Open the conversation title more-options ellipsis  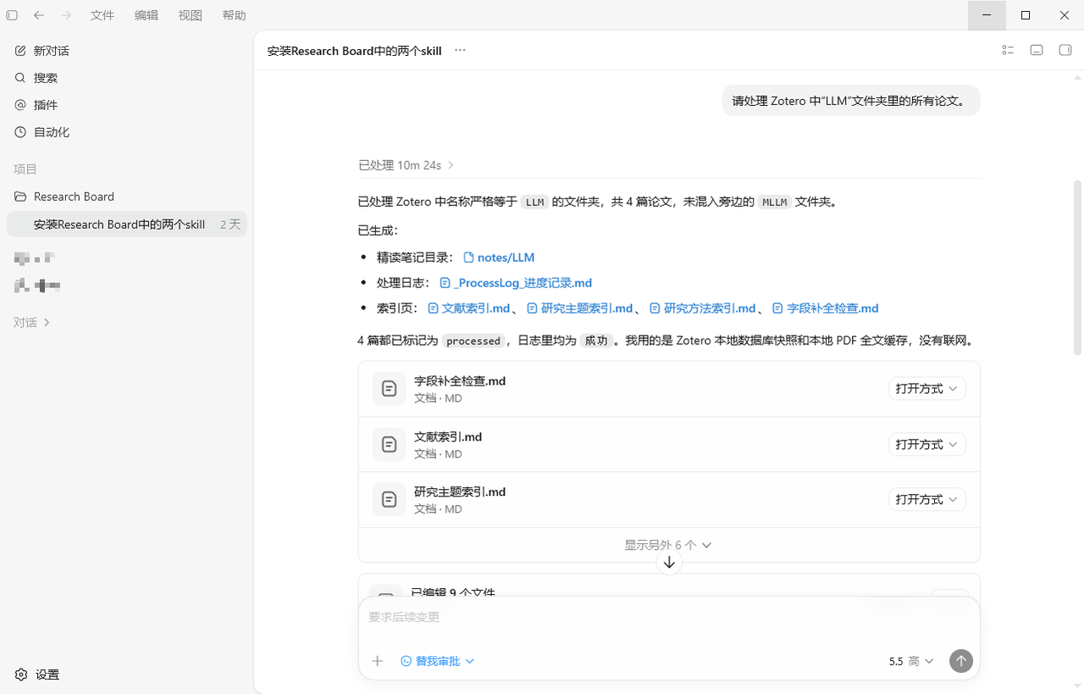[460, 50]
